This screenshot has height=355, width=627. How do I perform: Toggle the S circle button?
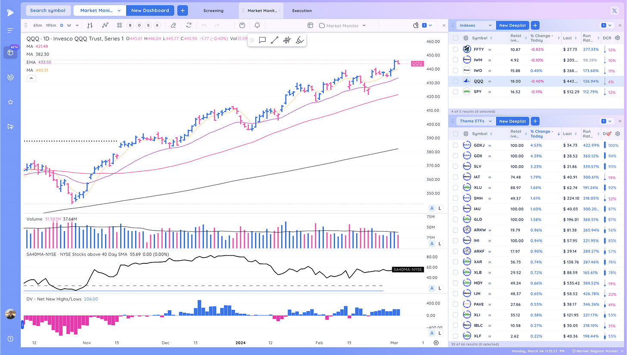[x=148, y=25]
